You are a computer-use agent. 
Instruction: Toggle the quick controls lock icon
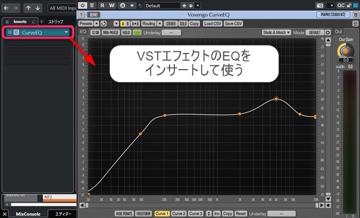tap(349, 5)
